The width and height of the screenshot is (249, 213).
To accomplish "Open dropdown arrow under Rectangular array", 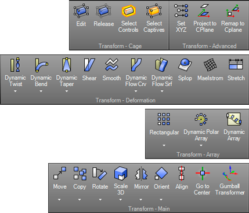I will [x=164, y=145].
